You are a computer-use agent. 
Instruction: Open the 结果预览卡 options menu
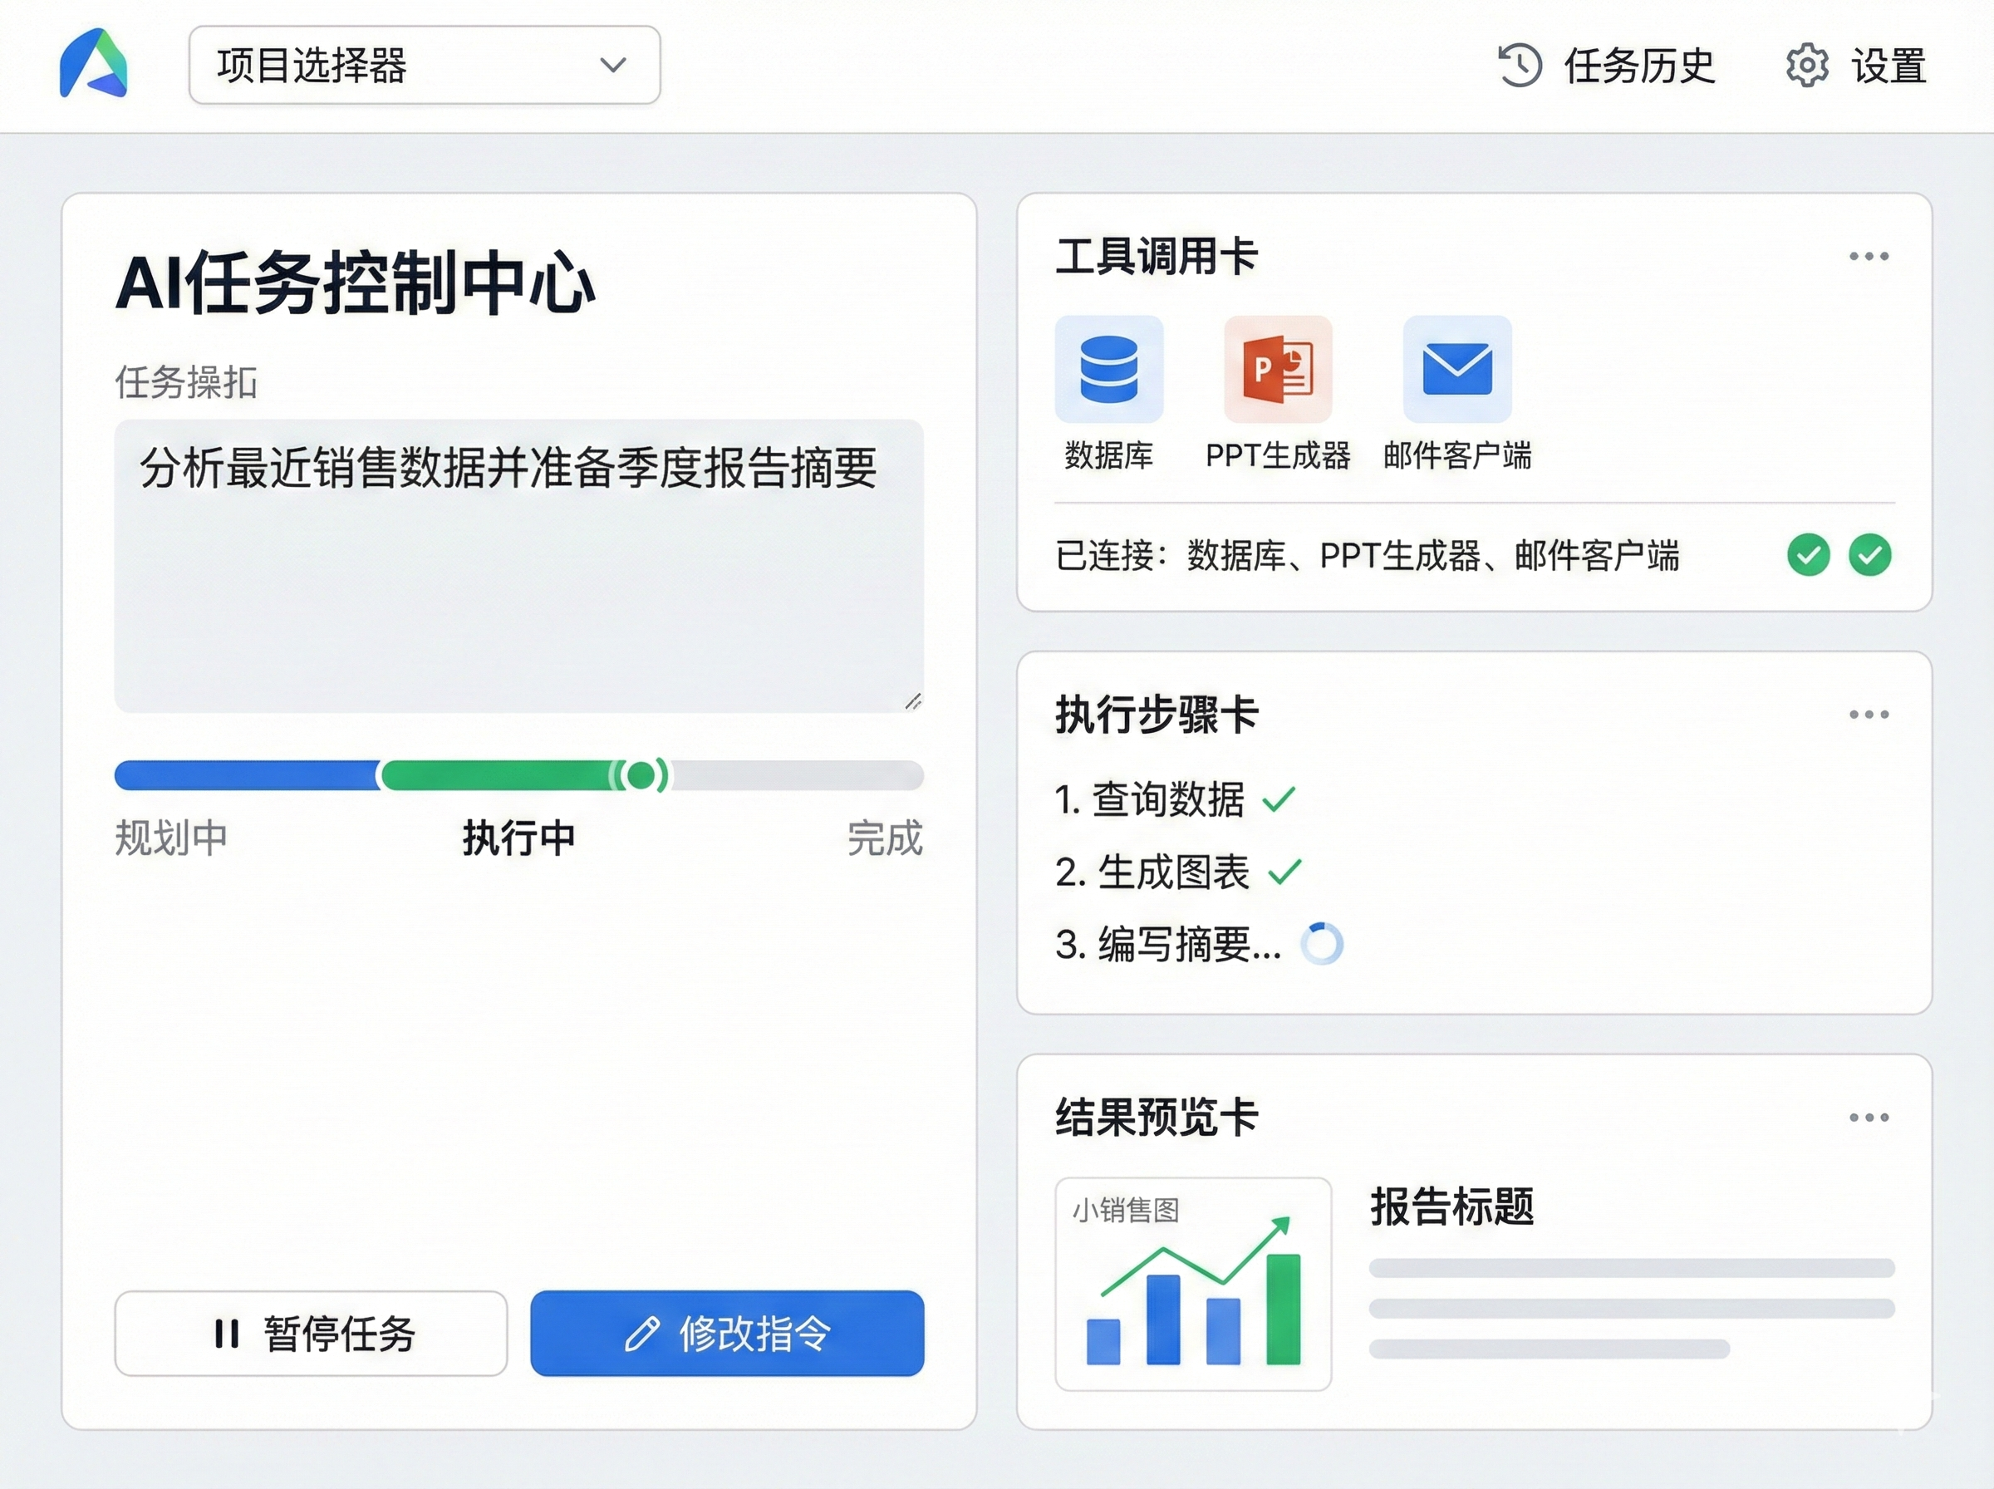1869,1116
